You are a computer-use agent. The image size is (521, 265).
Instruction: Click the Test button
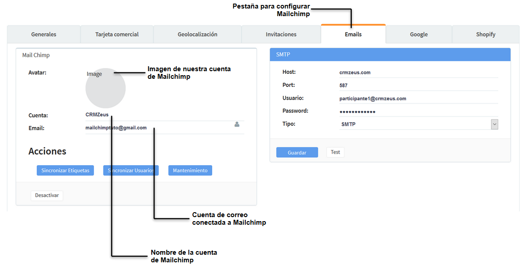[335, 152]
